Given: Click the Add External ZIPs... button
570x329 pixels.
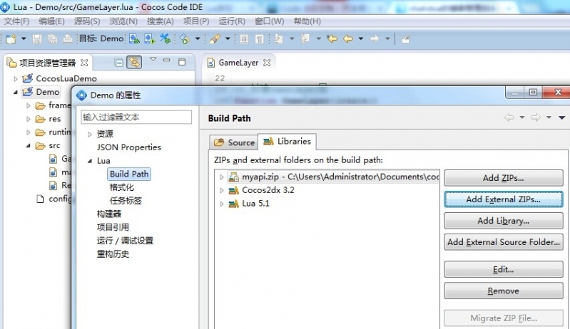Looking at the screenshot, I should (x=504, y=199).
